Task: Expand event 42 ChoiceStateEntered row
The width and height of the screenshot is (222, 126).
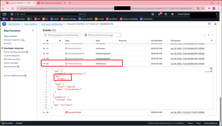Action: click(44, 54)
